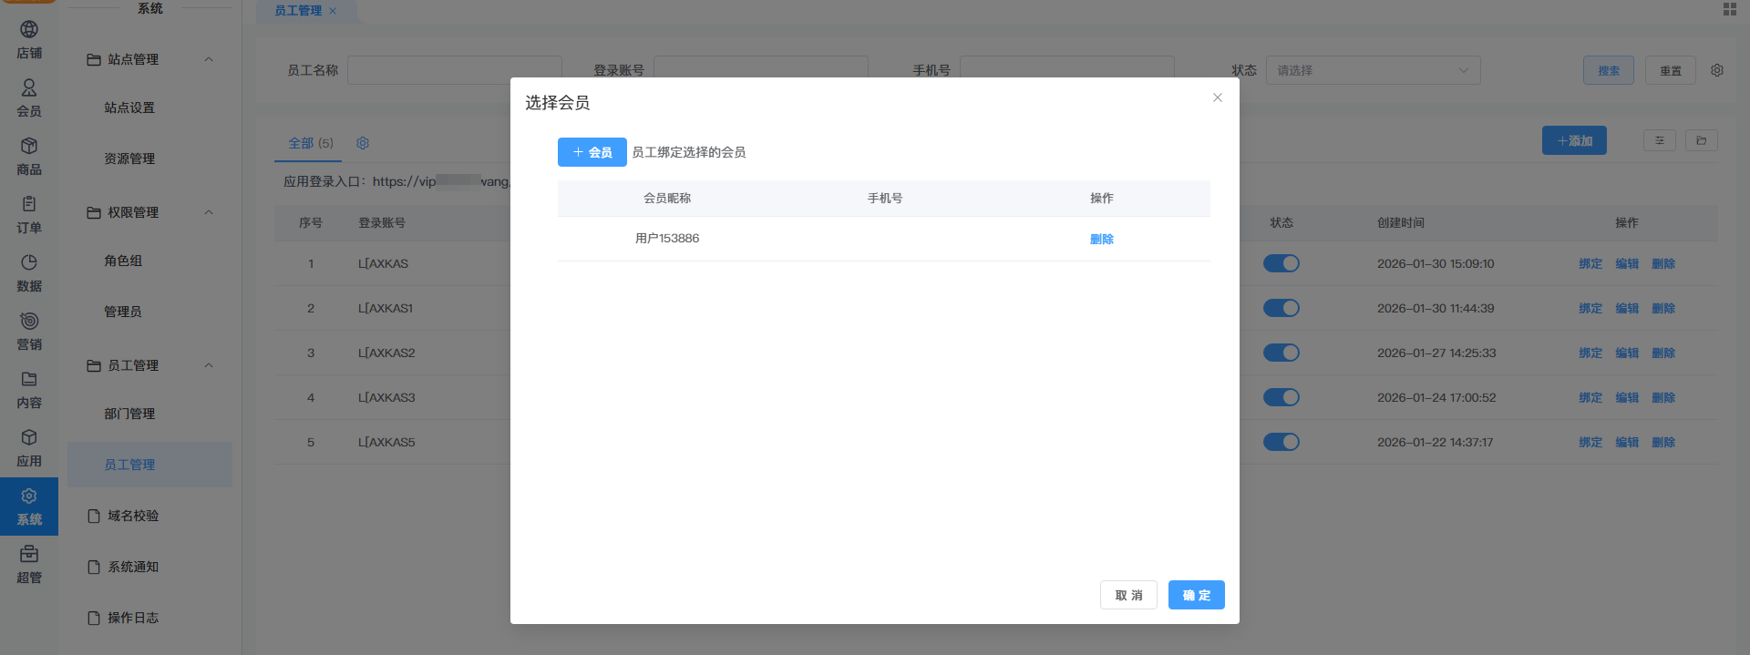
Task: Click 绑定 for 17:00:52 row
Action: tap(1590, 397)
